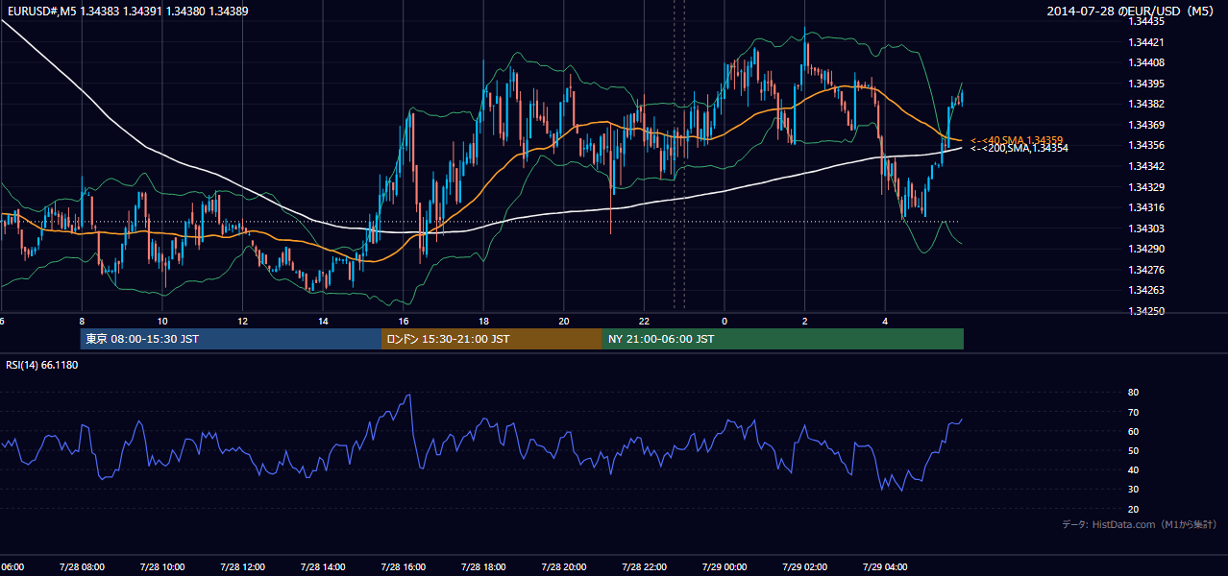Click price axis value 1.34382

coord(1147,104)
